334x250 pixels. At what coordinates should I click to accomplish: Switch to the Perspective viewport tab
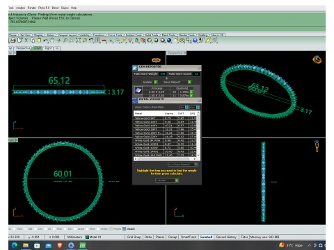tap(23, 48)
